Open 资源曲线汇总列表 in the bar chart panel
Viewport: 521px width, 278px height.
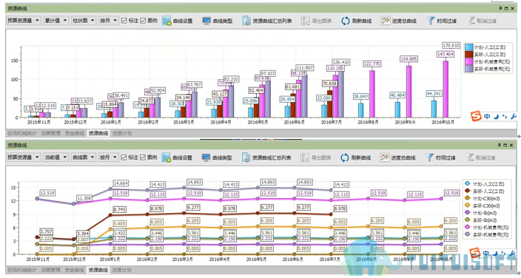pos(267,21)
